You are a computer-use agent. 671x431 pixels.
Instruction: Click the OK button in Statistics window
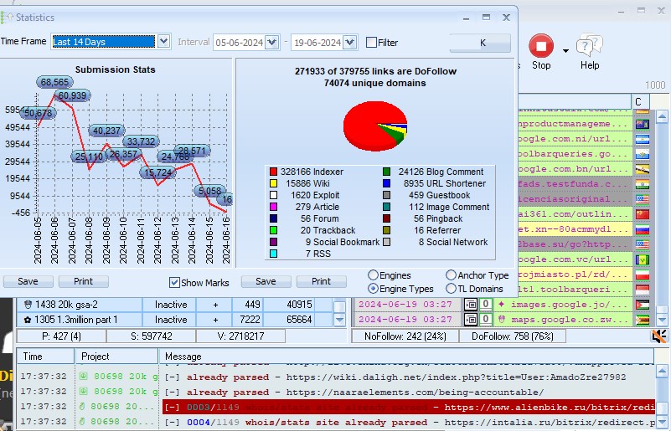(x=480, y=43)
